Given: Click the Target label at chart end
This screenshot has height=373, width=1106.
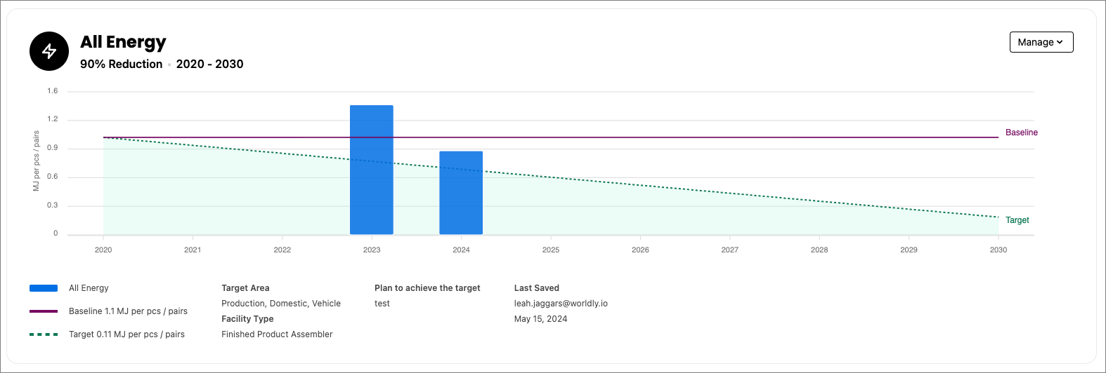Looking at the screenshot, I should click(1017, 220).
